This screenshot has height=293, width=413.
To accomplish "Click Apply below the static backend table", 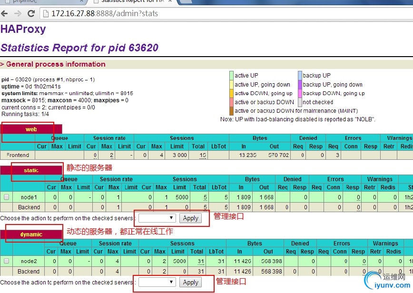I will pos(190,218).
